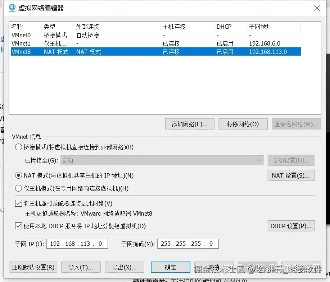This screenshot has width=330, height=282.
Task: Select 桥接模式 radio button
Action: coord(18,147)
